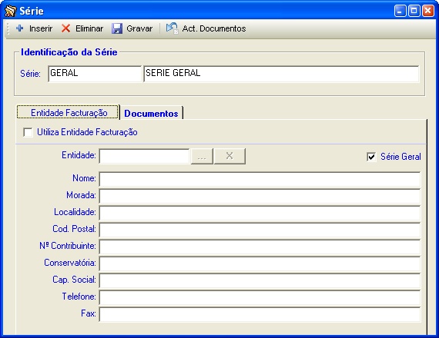
Task: Switch to the Documentos tab
Action: (x=151, y=113)
